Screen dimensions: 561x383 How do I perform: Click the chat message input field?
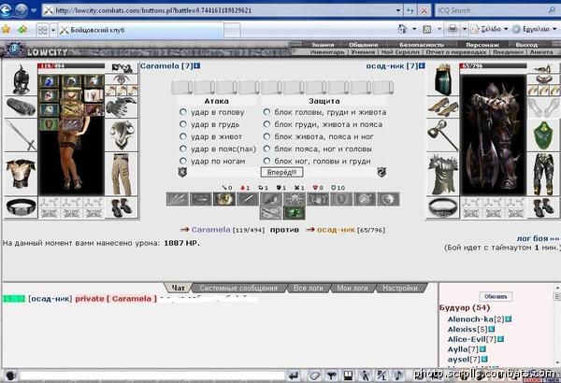[x=152, y=376]
